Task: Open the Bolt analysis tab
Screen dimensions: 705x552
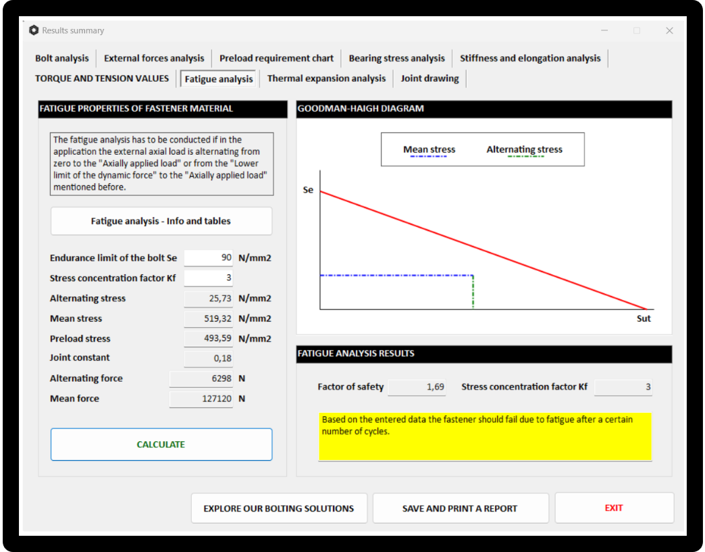Action: [x=62, y=59]
